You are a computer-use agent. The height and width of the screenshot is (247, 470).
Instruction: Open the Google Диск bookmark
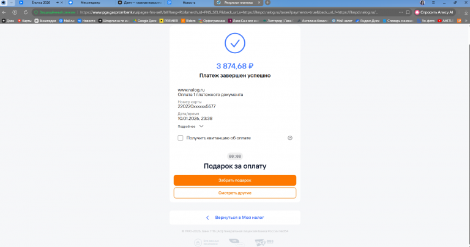tap(145, 21)
